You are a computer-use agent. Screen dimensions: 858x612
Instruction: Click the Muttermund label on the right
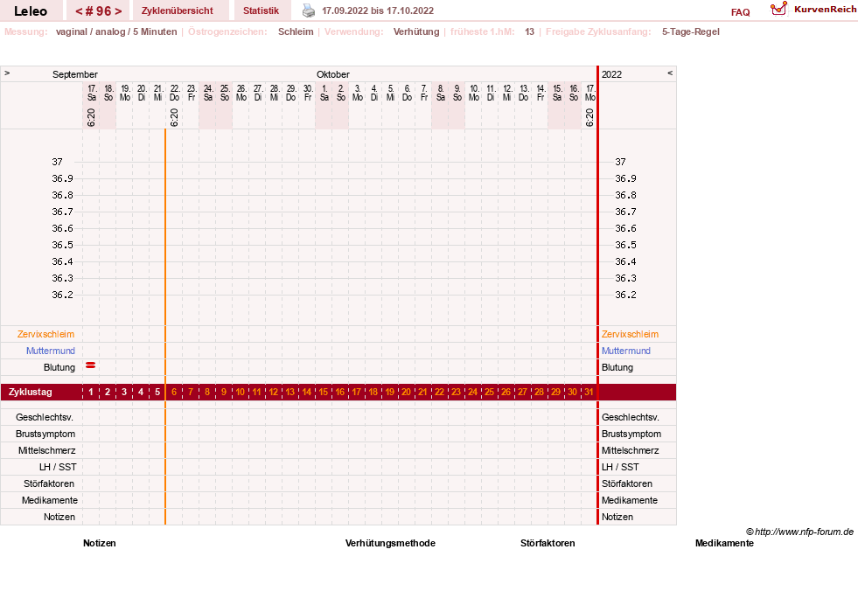coord(626,351)
